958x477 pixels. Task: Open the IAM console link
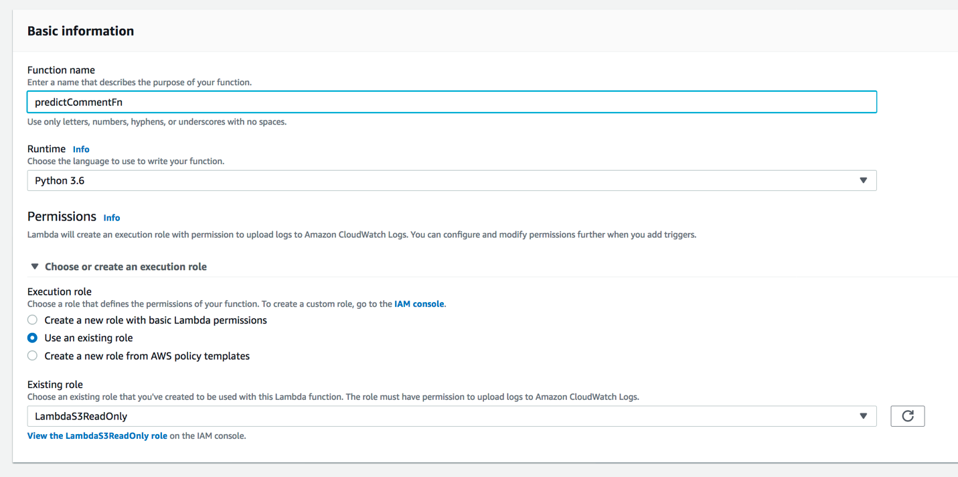coord(419,304)
